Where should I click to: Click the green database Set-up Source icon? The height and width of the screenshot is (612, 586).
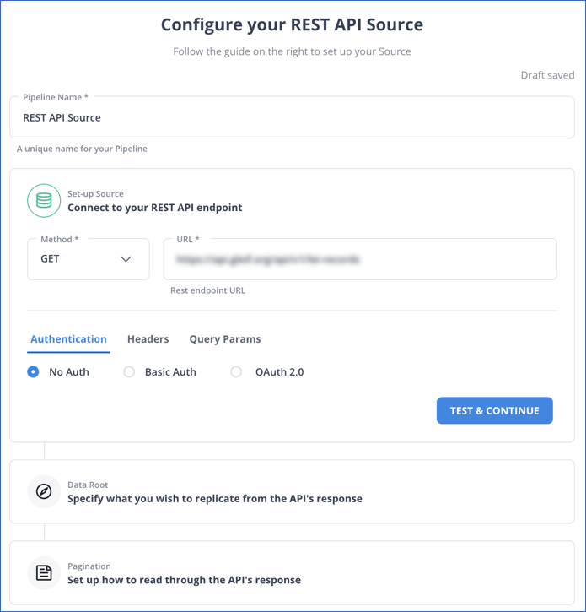(44, 201)
